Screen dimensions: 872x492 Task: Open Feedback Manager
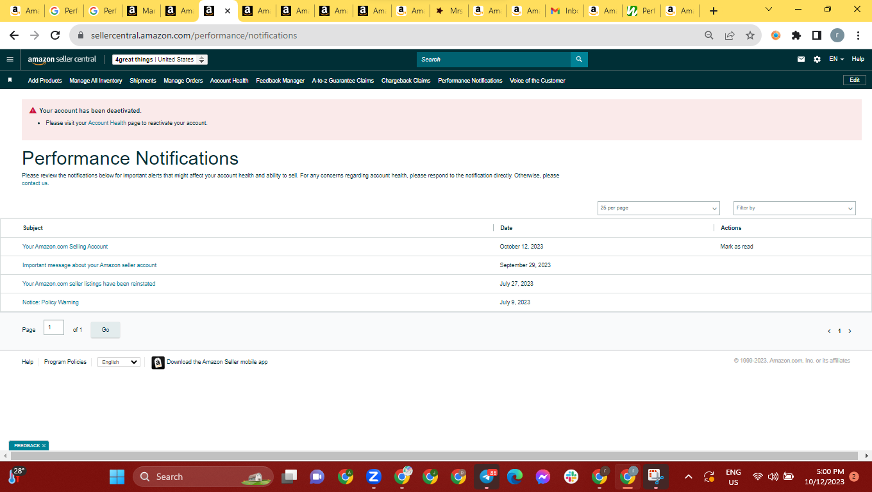[x=280, y=81]
